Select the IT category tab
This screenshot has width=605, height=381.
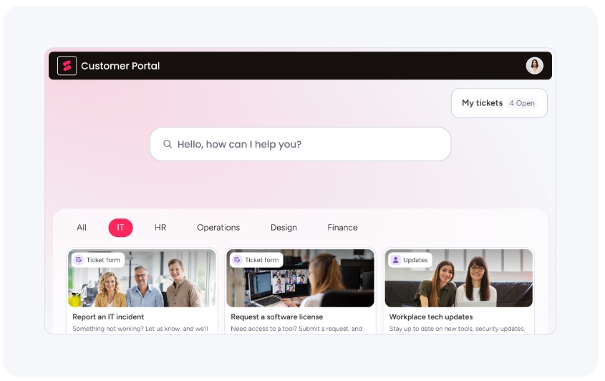[x=120, y=228]
